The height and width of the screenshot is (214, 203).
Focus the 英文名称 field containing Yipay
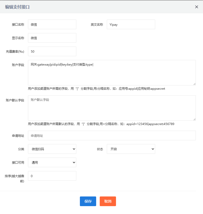click(x=131, y=24)
